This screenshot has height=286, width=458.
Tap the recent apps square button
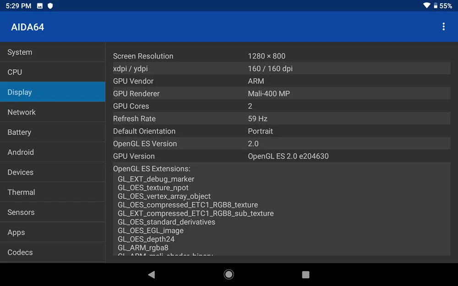(x=305, y=275)
